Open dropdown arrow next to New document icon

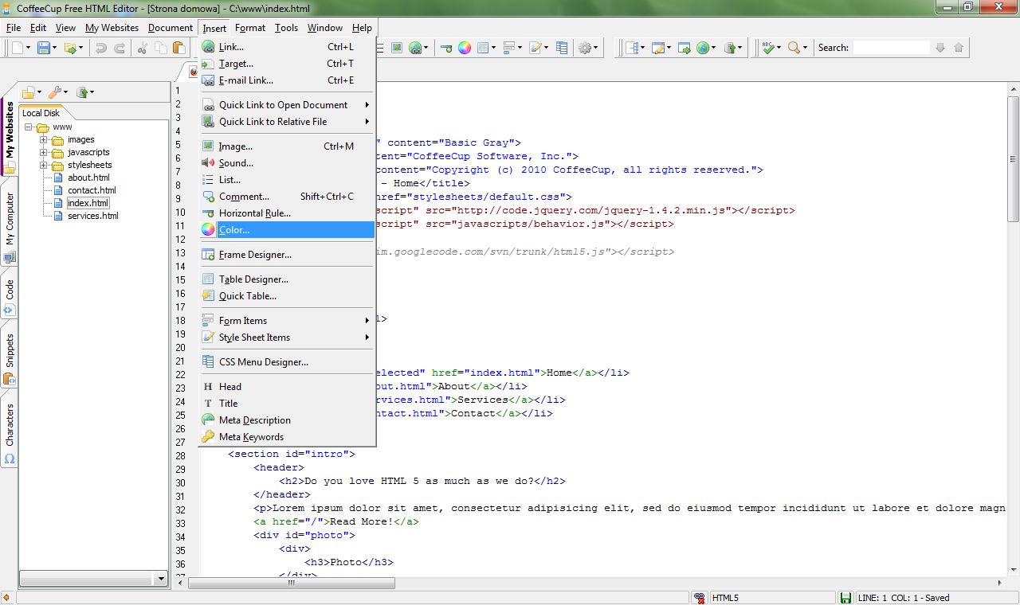click(29, 48)
